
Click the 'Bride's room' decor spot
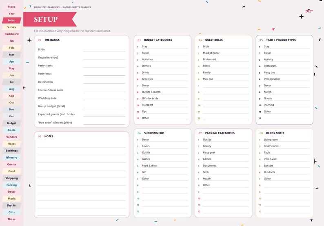[x=271, y=146]
